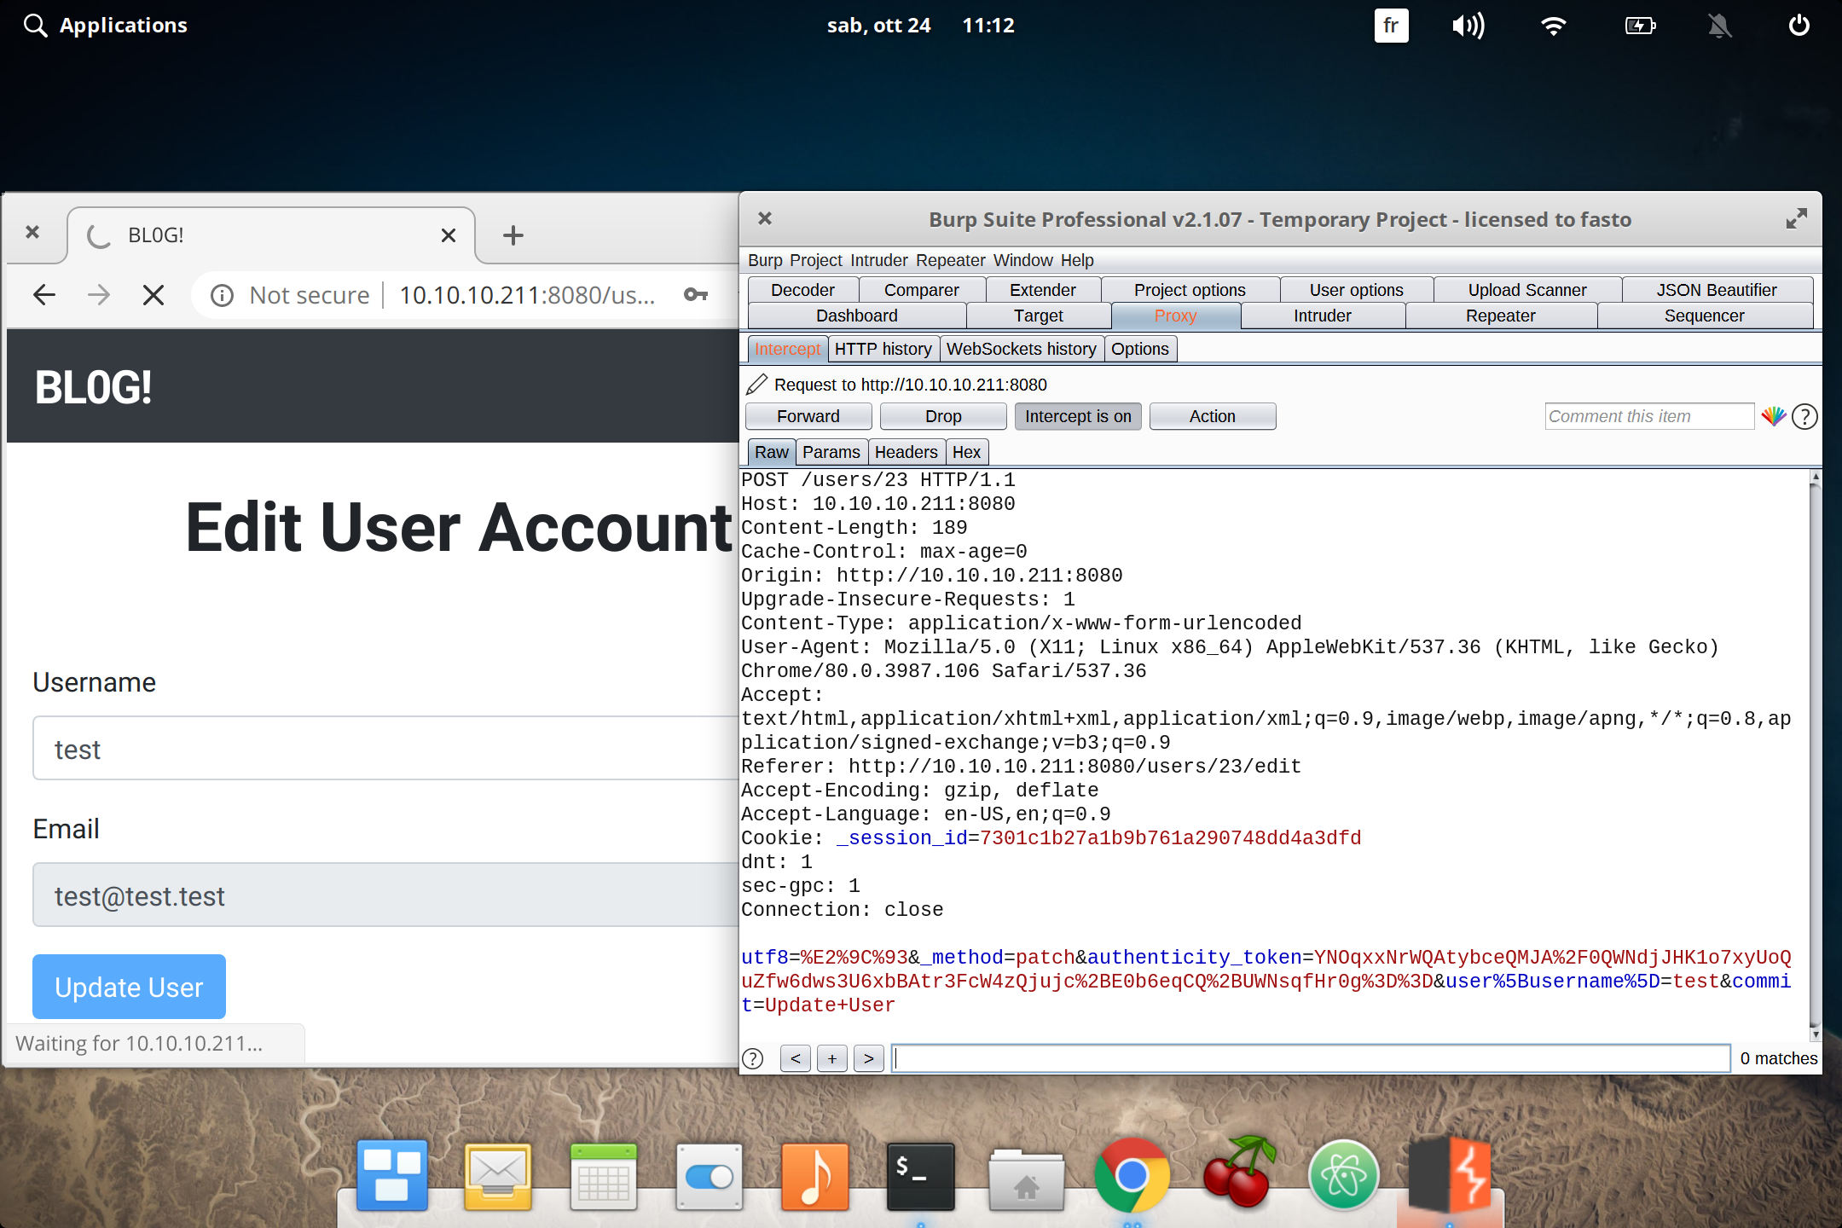Open the help icon beside the comment field
This screenshot has height=1228, width=1842.
(x=1804, y=417)
